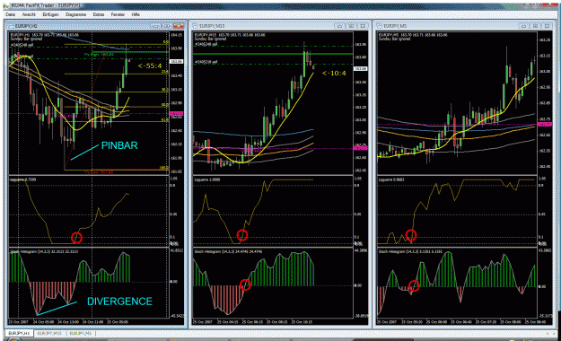Click the pink price marker on M5 price scale
Screen dimensions: 561x341
(545, 124)
